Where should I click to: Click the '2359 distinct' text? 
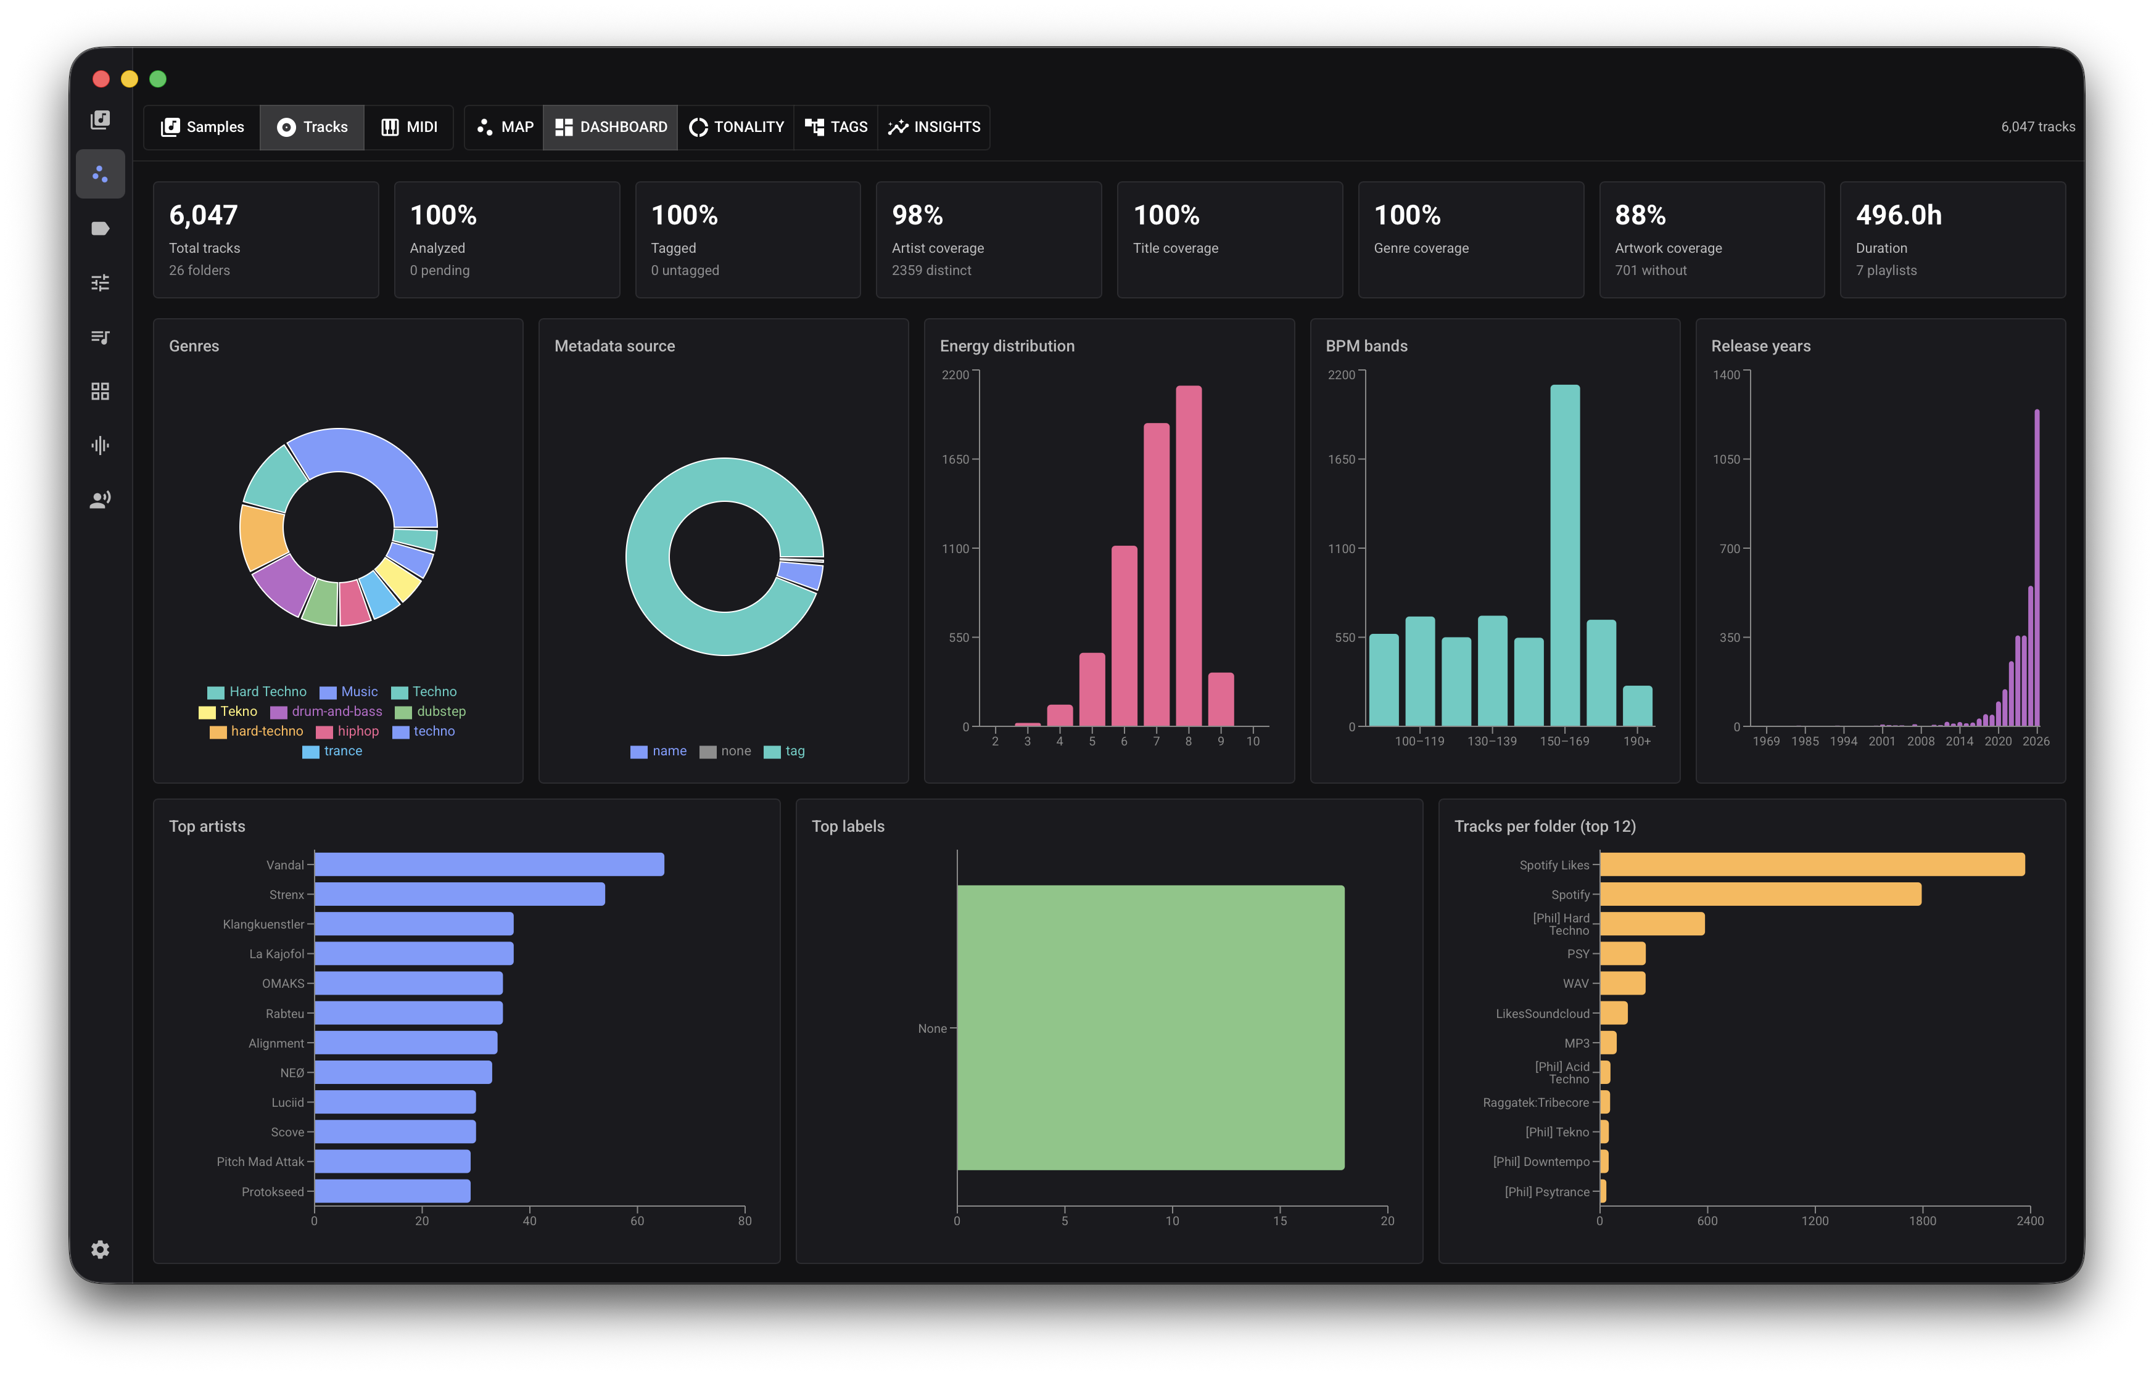(x=931, y=270)
